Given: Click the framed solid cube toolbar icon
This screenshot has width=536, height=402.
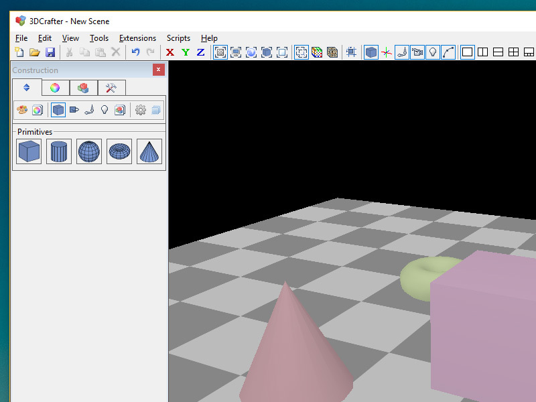Looking at the screenshot, I should [x=267, y=52].
